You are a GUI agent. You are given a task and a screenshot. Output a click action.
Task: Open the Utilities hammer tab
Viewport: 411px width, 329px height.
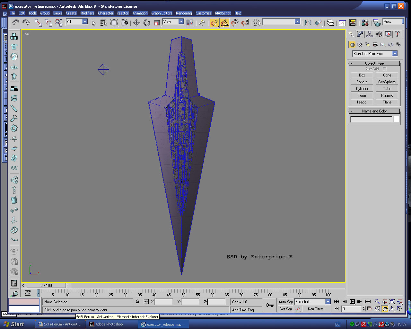pos(397,34)
